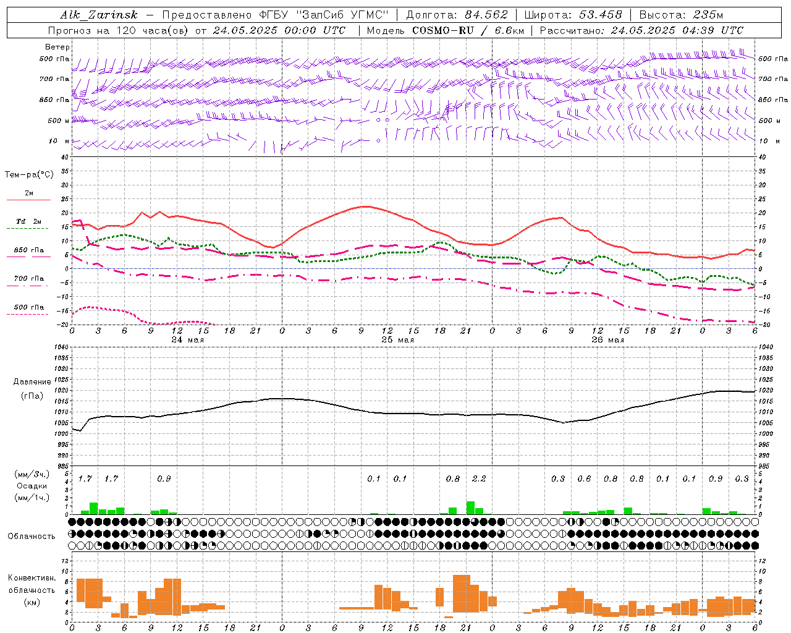Screen dimensions: 791x633
Task: Select the '700 гПа' temperature legend entry
Action: click(x=29, y=279)
